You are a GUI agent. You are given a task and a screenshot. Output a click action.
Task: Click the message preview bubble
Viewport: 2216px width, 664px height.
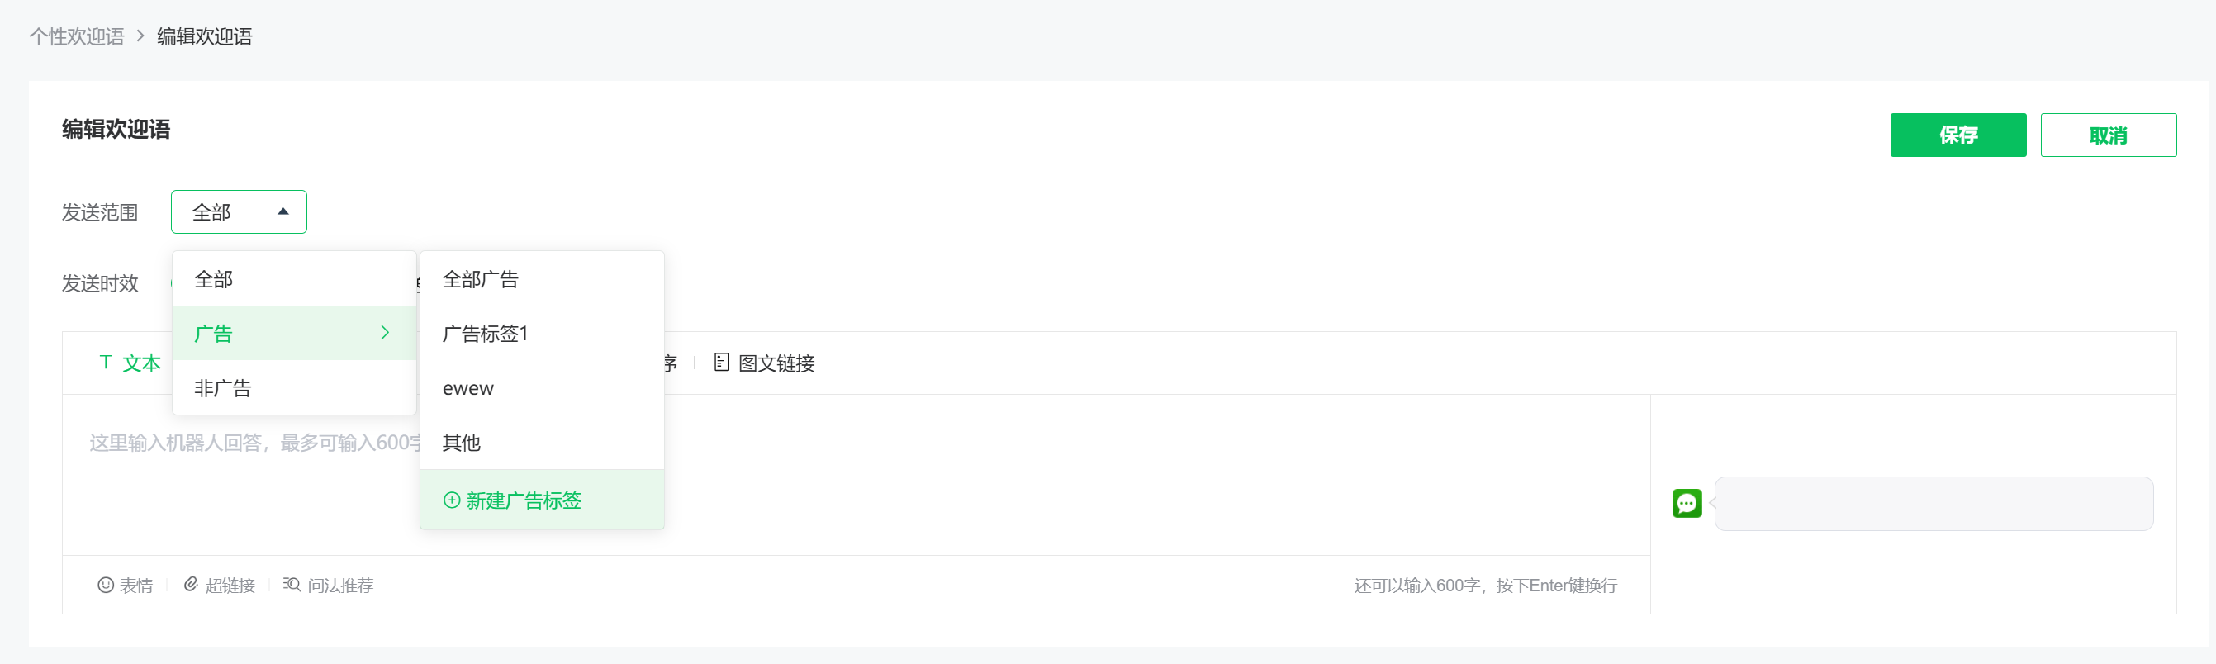1933,503
